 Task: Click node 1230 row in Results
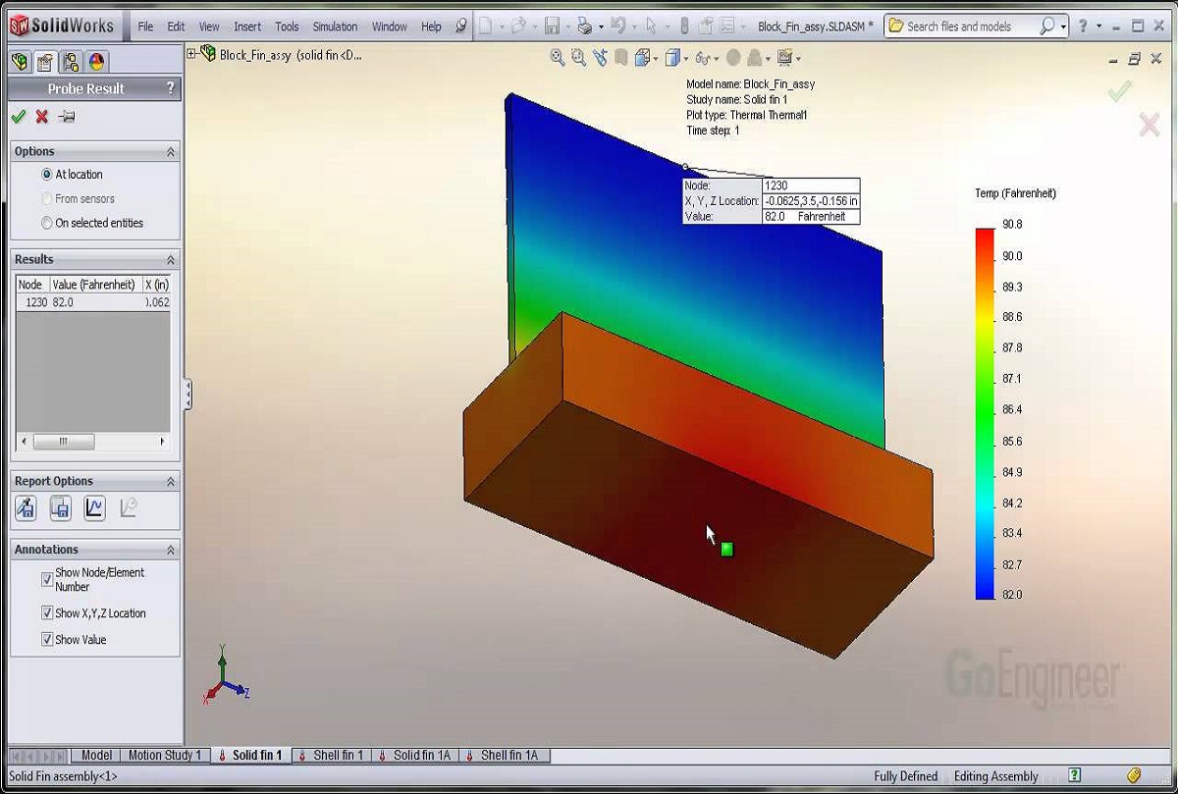coord(93,302)
